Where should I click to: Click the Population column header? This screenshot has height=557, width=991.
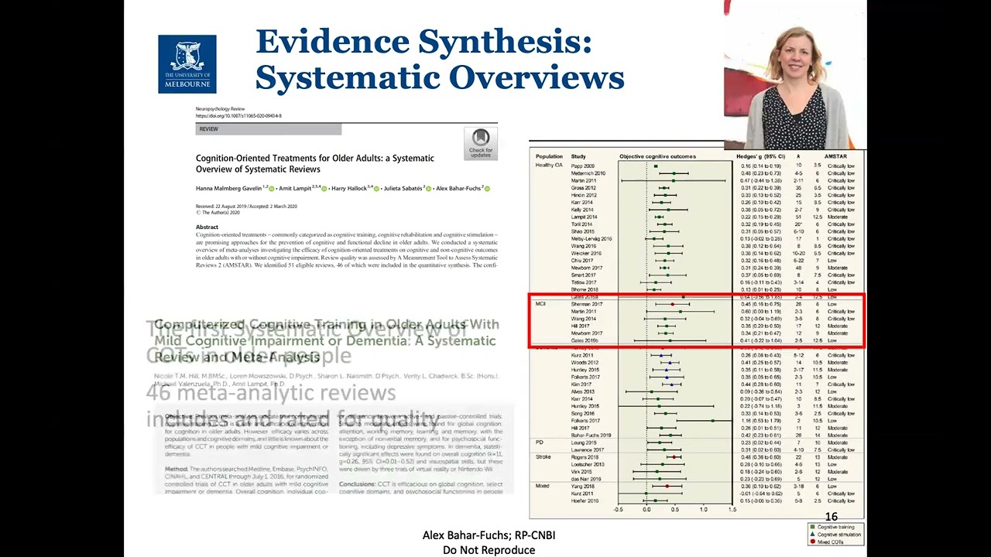[549, 157]
